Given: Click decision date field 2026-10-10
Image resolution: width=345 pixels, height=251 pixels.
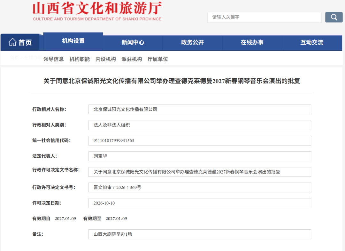Looking at the screenshot, I should point(200,203).
